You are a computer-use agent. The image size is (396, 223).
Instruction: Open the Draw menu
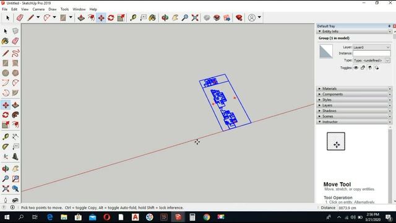point(52,9)
